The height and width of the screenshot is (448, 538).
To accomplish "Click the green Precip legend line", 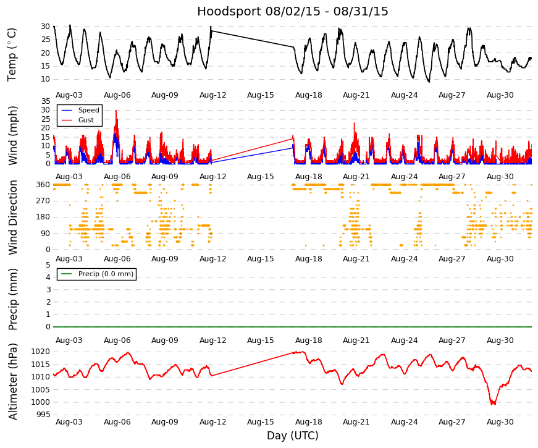I will [x=67, y=274].
